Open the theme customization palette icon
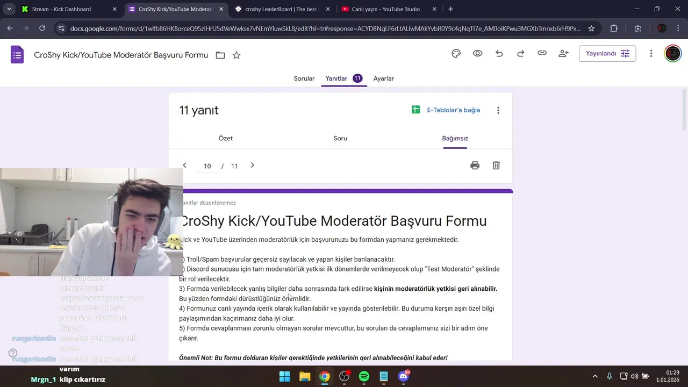The width and height of the screenshot is (688, 387). tap(456, 53)
